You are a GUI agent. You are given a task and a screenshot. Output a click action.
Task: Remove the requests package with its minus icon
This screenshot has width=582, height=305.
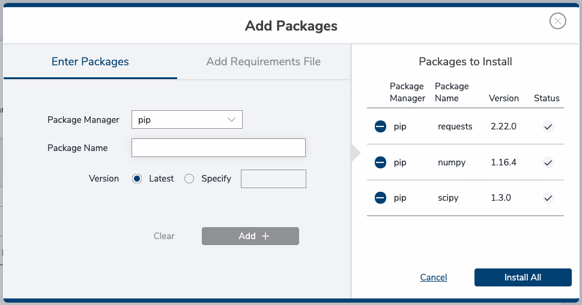(380, 126)
